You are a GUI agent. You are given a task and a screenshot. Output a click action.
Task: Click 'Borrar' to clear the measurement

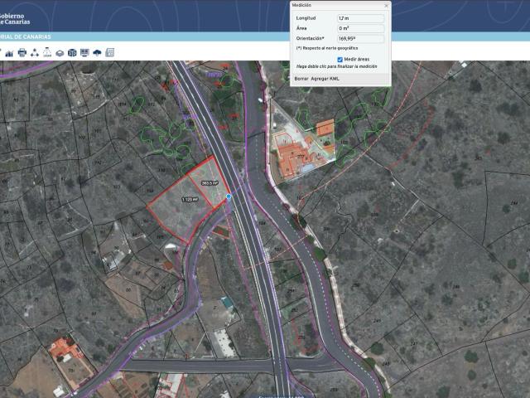pyautogui.click(x=301, y=77)
